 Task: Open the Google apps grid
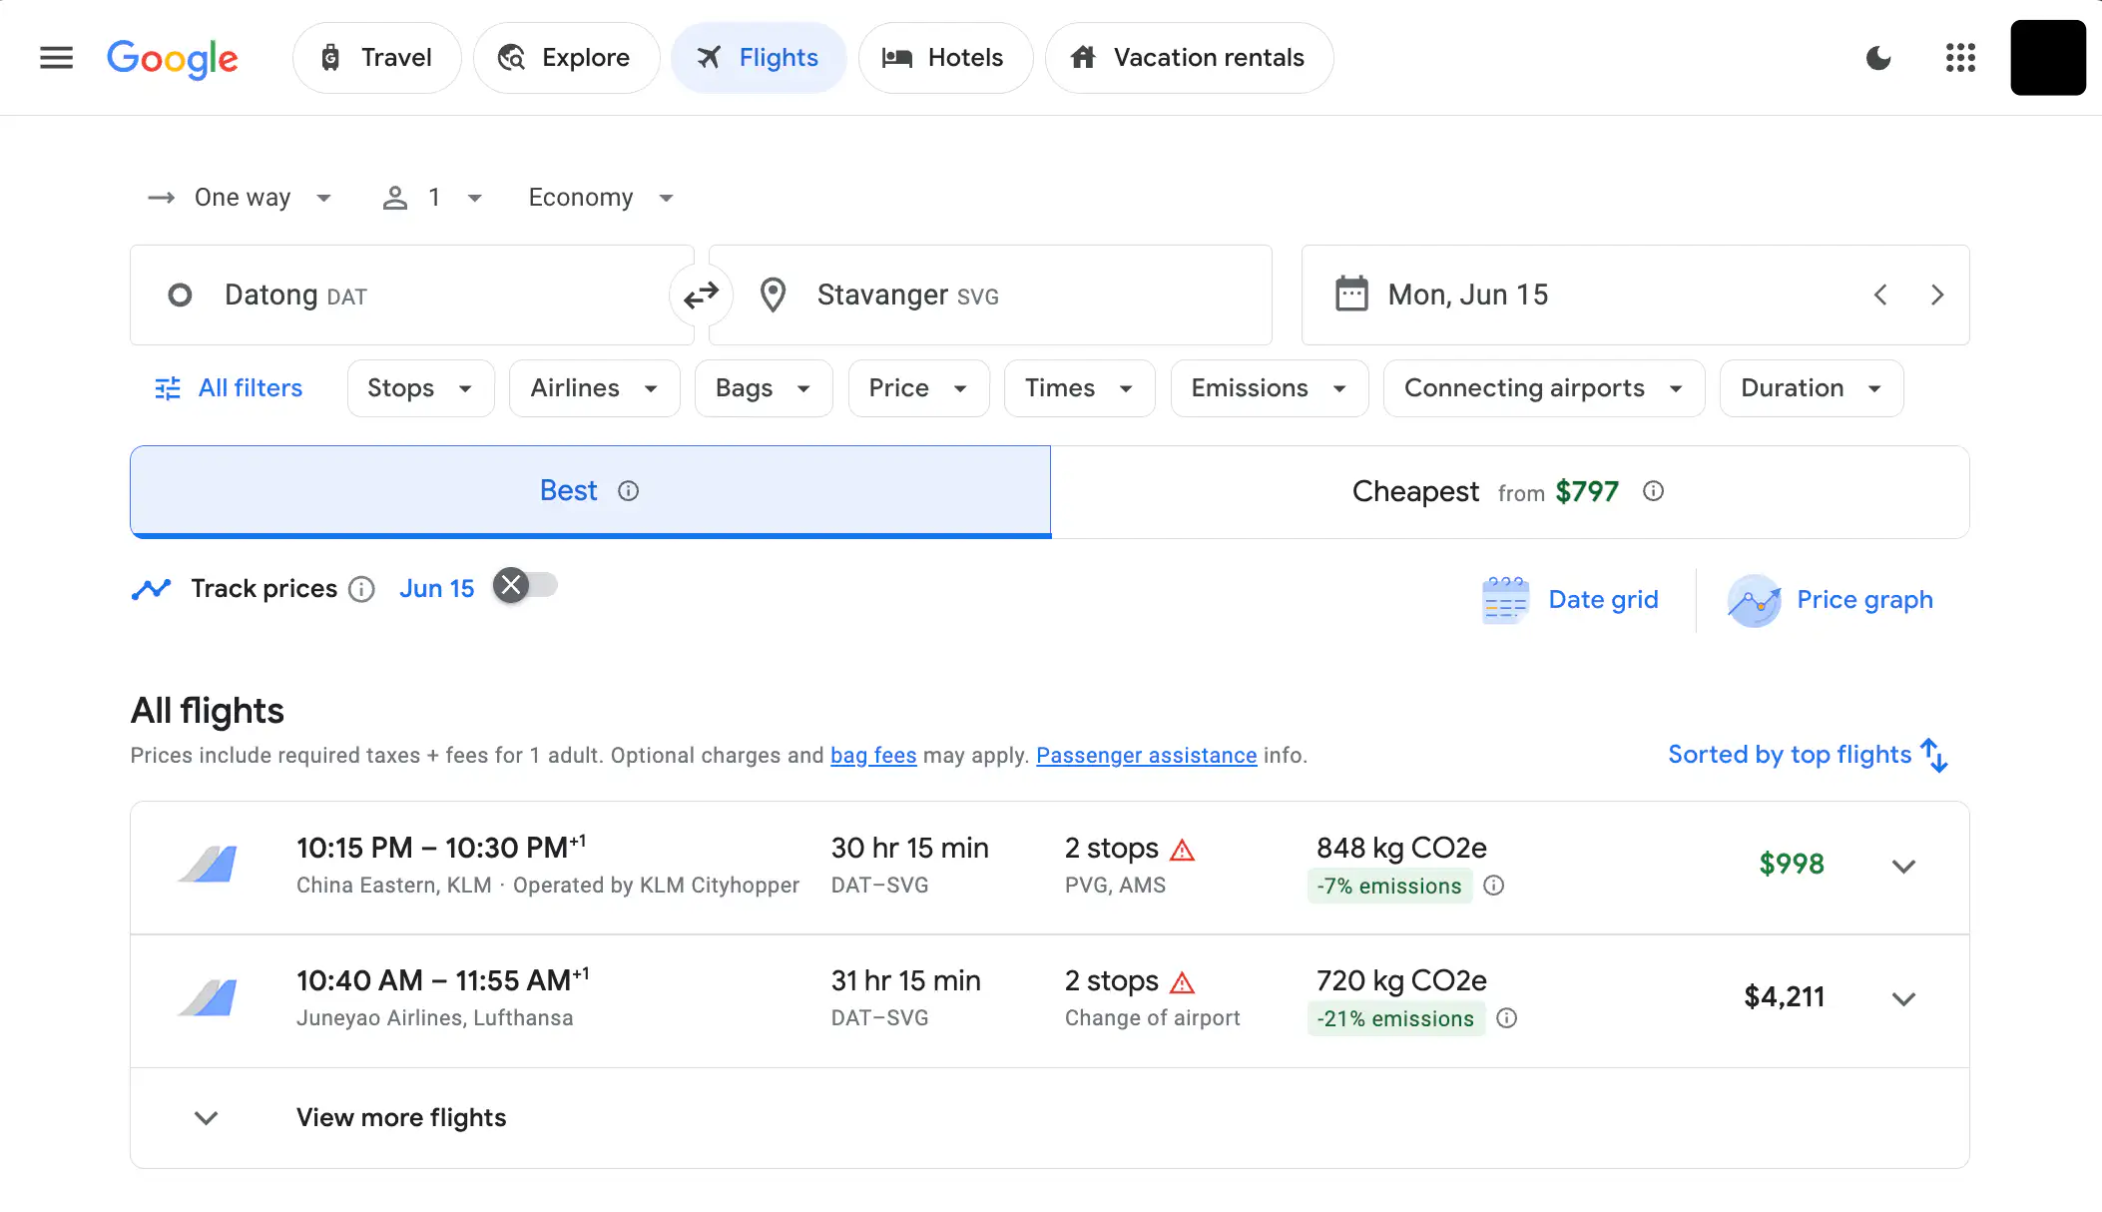(1960, 58)
